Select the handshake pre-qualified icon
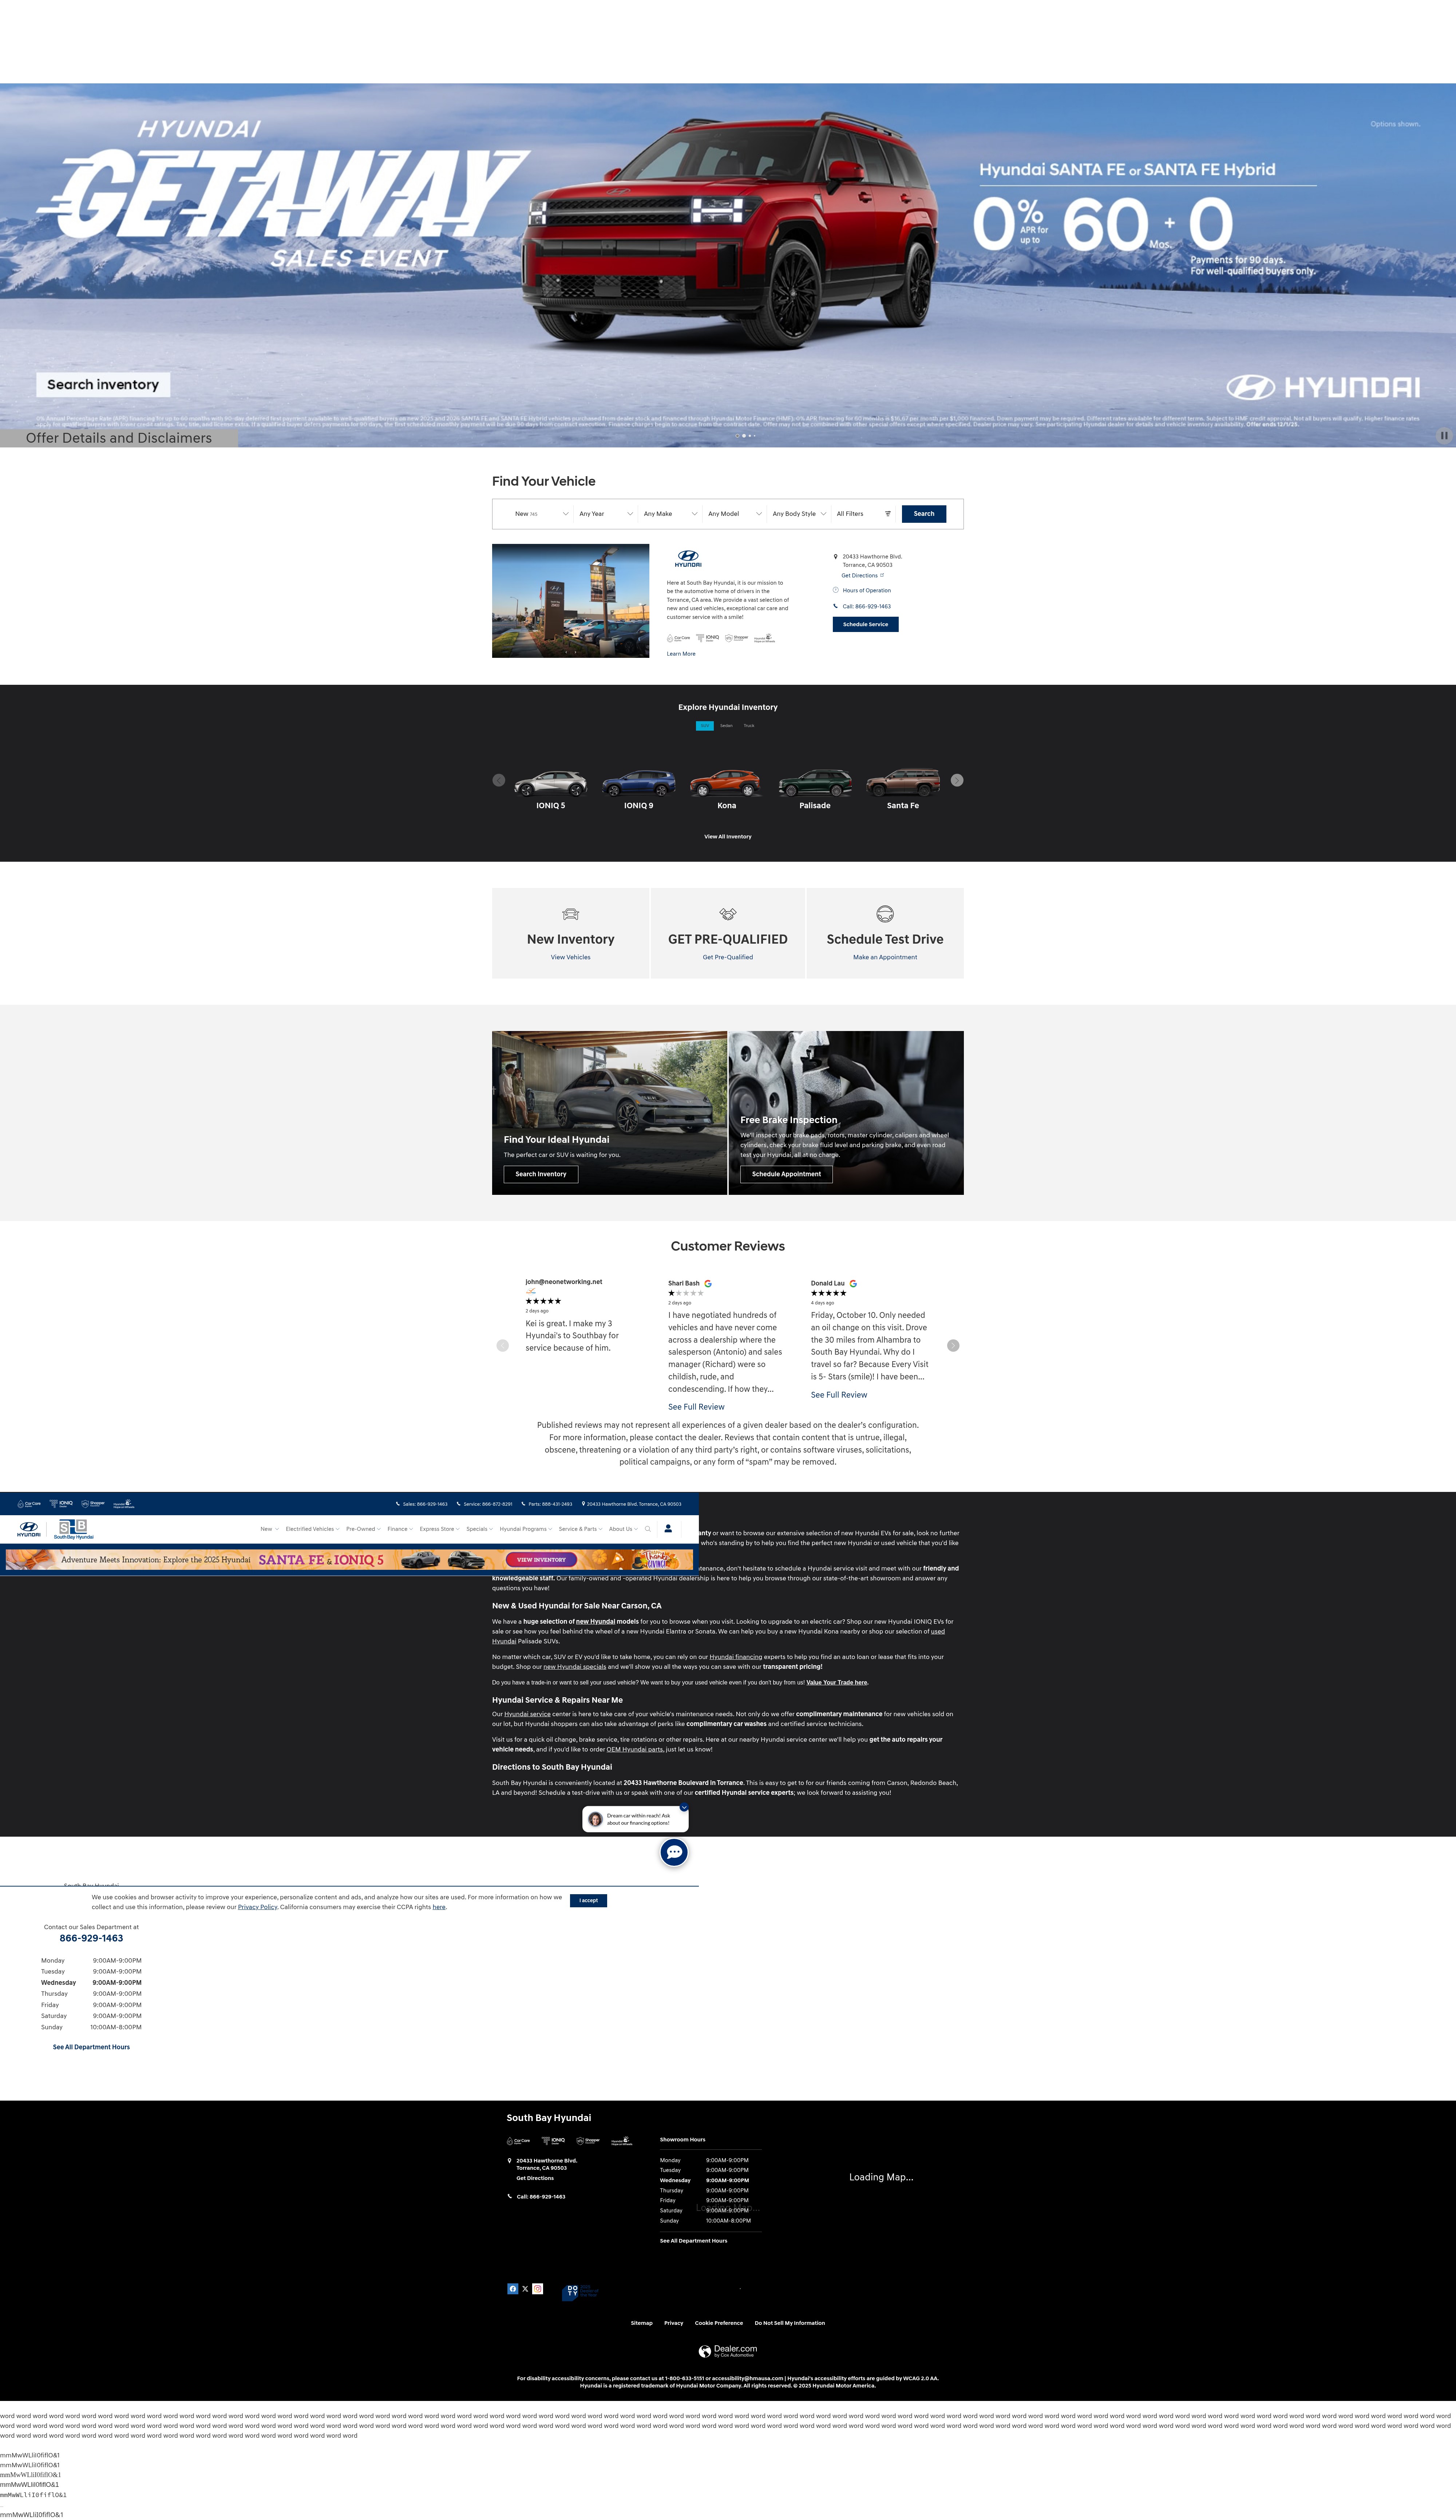1456x2520 pixels. coord(728,914)
